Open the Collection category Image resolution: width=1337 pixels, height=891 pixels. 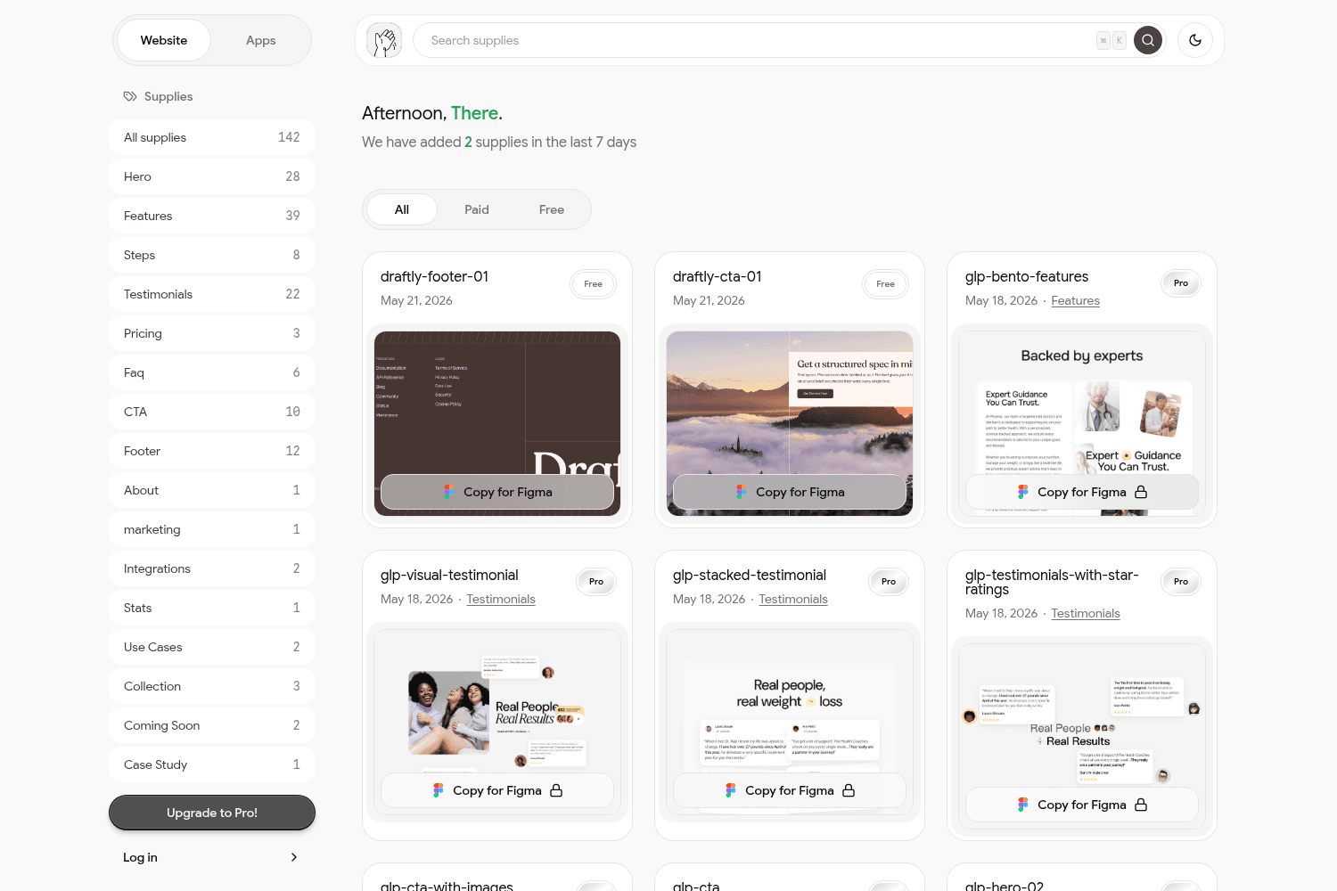pyautogui.click(x=212, y=686)
